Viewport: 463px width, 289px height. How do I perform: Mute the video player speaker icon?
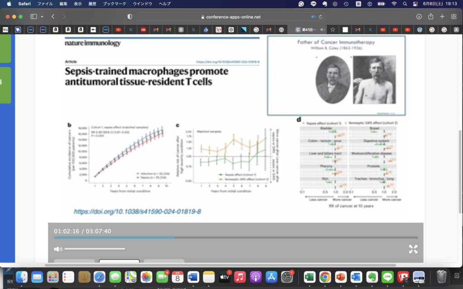(x=57, y=249)
